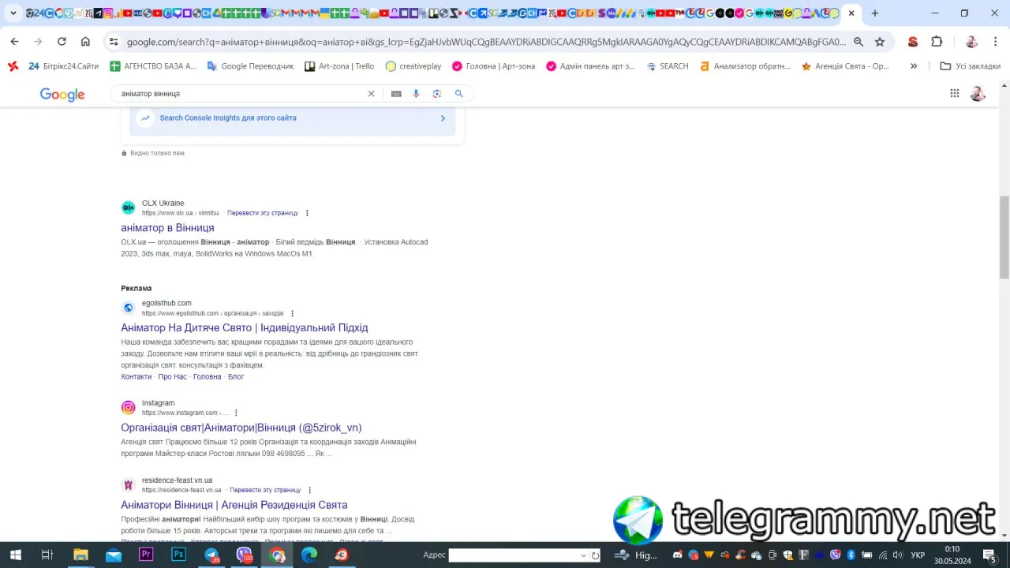
Task: Open the Google Переводчик bookmark
Action: pyautogui.click(x=250, y=66)
